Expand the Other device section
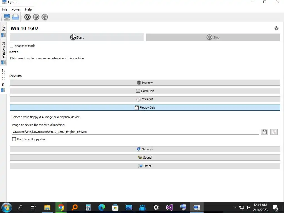284x213 pixels. pyautogui.click(x=145, y=166)
